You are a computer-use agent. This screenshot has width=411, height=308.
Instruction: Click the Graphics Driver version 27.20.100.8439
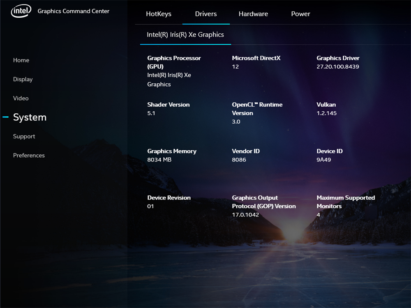(x=337, y=67)
